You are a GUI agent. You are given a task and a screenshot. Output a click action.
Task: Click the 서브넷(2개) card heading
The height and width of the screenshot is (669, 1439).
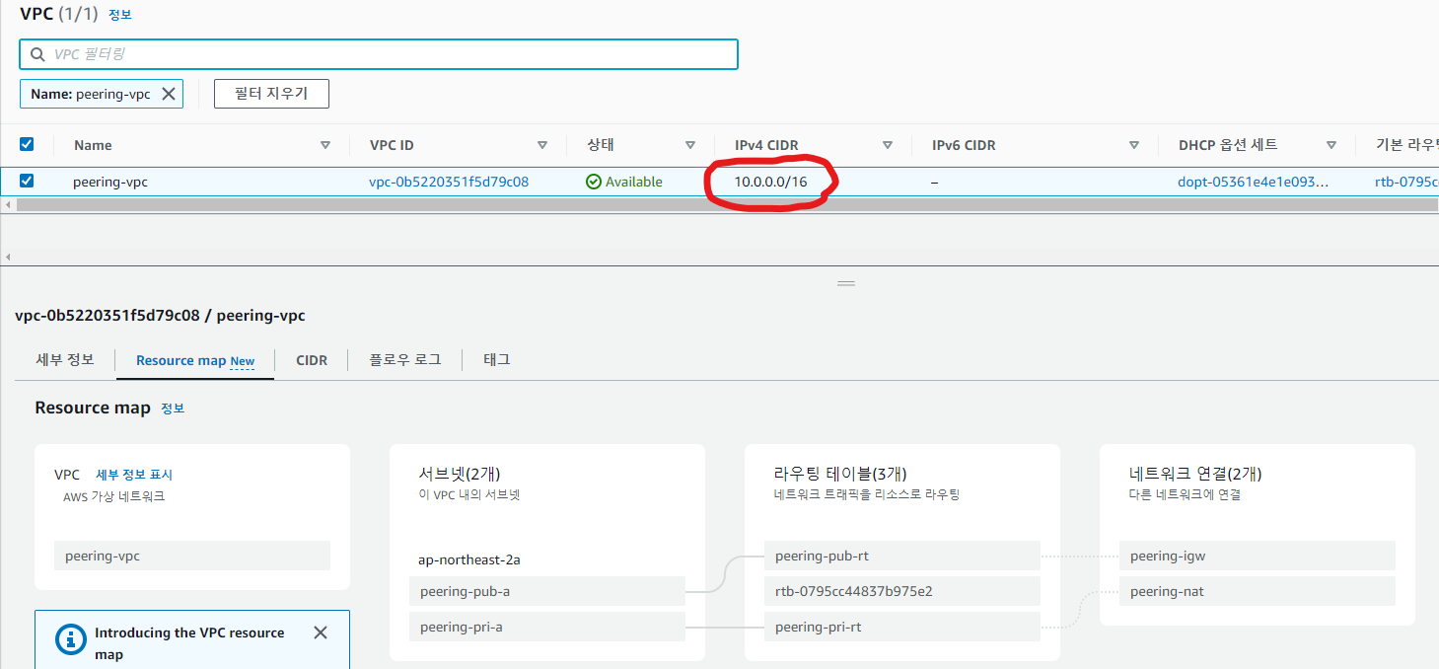[x=459, y=474]
